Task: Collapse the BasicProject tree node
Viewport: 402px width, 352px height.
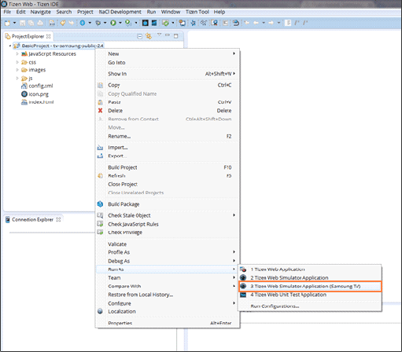Action: pos(10,46)
